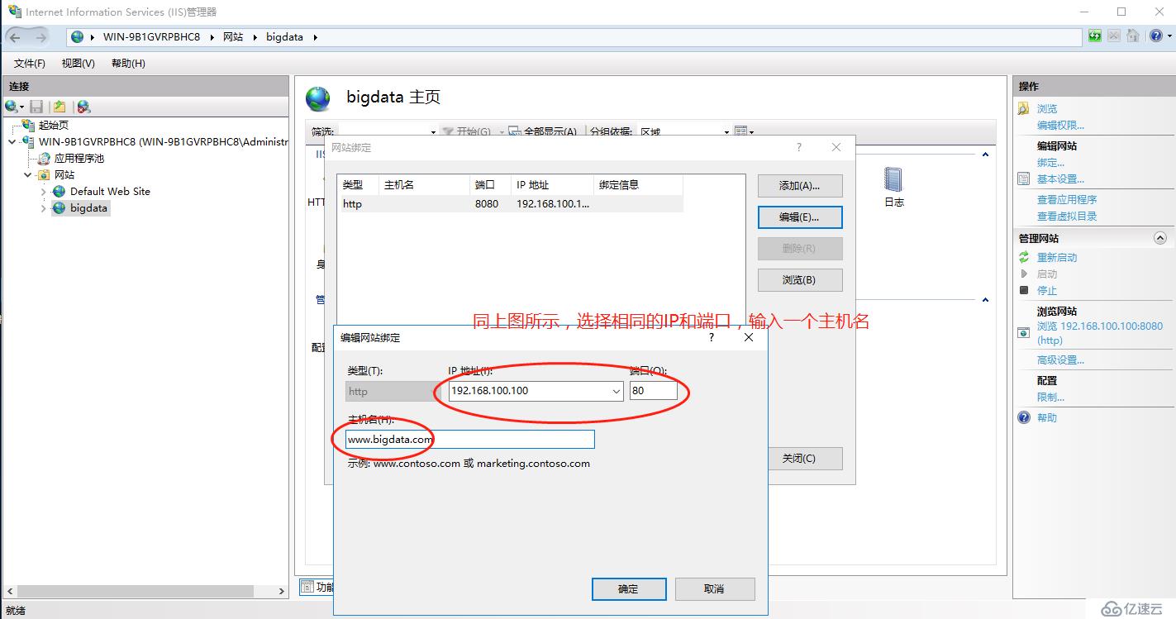Expand the bigdata node arrow
Screen dimensions: 1176x619
[x=44, y=208]
